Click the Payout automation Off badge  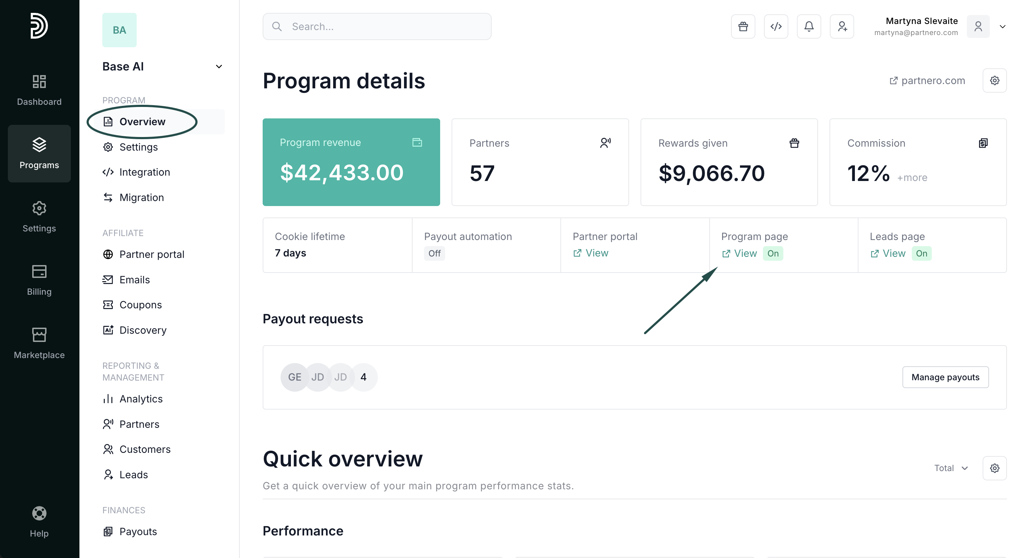pos(434,254)
